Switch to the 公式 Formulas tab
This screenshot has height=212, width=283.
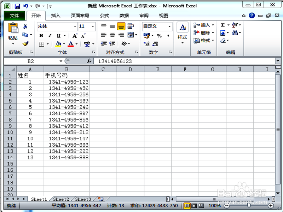[x=104, y=16]
